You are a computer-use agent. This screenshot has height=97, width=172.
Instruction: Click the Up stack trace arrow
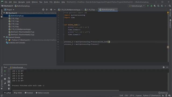tap(9, 71)
